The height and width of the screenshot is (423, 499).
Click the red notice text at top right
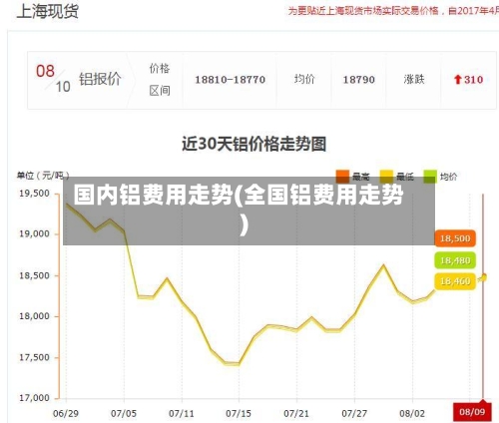393,11
